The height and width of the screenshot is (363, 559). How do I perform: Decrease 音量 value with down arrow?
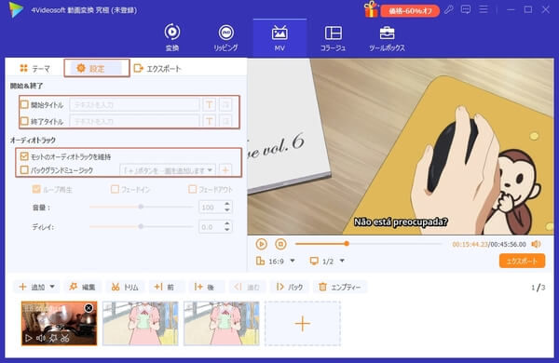click(x=227, y=209)
